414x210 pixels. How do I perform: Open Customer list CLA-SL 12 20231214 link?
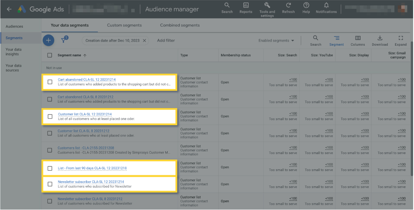(x=85, y=114)
